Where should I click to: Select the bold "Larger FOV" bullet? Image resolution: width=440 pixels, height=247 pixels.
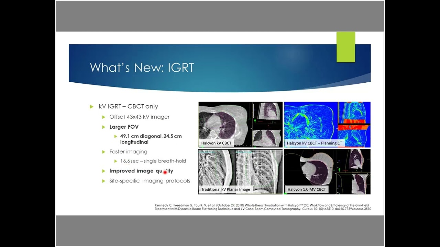tap(124, 127)
